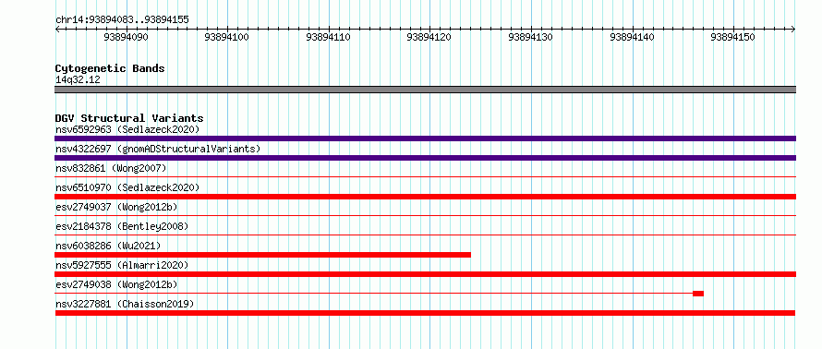
Task: Click the 14q32.12 band label
Action: (78, 80)
